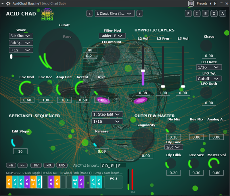
Task: Click the E button in top right
Action: coord(205,14)
